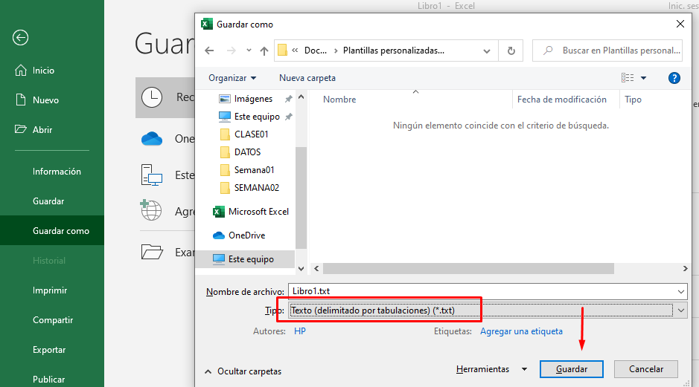The image size is (699, 387).
Task: Select Exportar in the left sidebar
Action: pyautogui.click(x=49, y=350)
